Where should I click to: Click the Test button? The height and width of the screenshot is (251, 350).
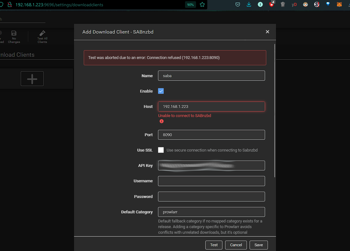(214, 245)
